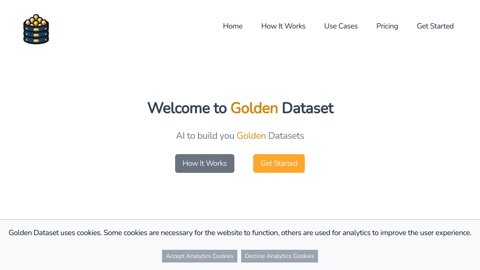Click the highlighted Golden word in heading
Screen dimensions: 480x270
(x=254, y=108)
